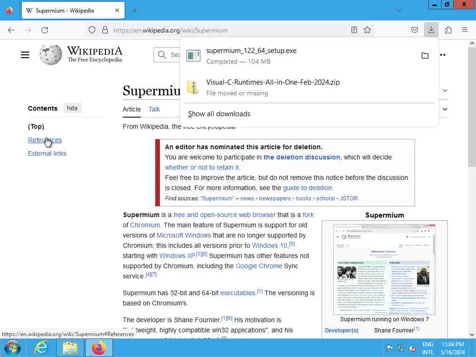Click scrollbar down arrow
Image resolution: width=476 pixels, height=357 pixels.
coord(472,335)
